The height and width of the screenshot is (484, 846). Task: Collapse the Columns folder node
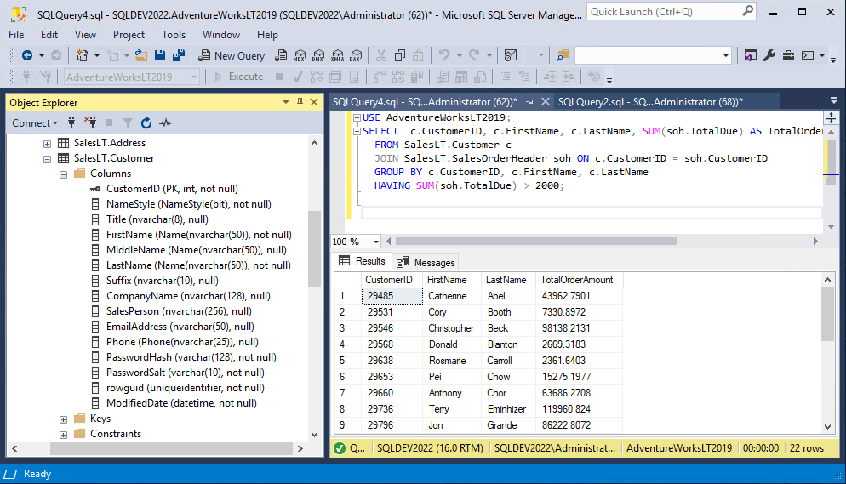coord(63,174)
